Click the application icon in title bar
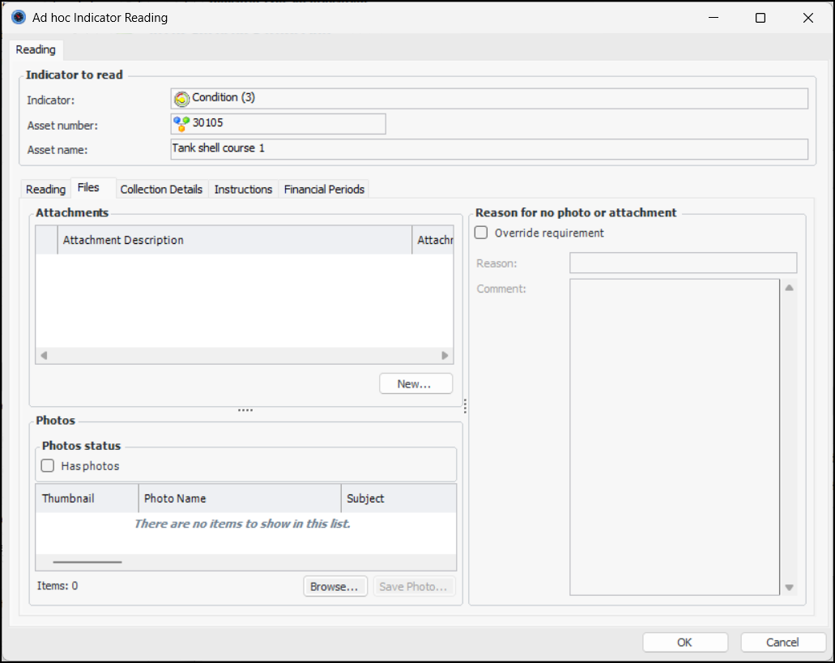The height and width of the screenshot is (663, 835). click(x=19, y=17)
